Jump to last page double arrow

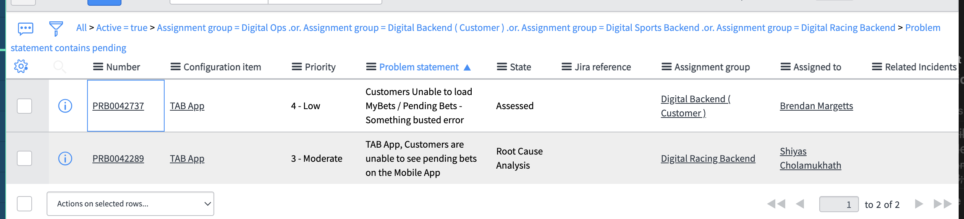point(943,204)
